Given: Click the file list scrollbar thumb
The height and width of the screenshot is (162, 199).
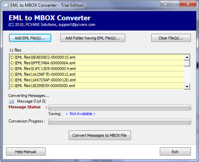Looking at the screenshot, I should point(187,63).
